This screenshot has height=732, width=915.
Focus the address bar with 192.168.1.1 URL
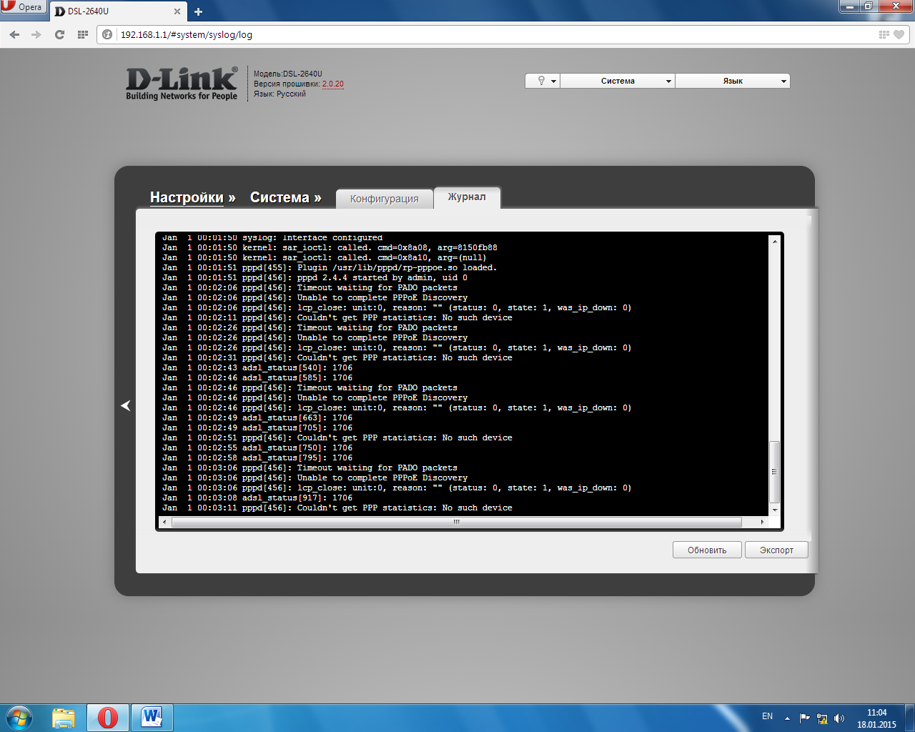pyautogui.click(x=493, y=34)
